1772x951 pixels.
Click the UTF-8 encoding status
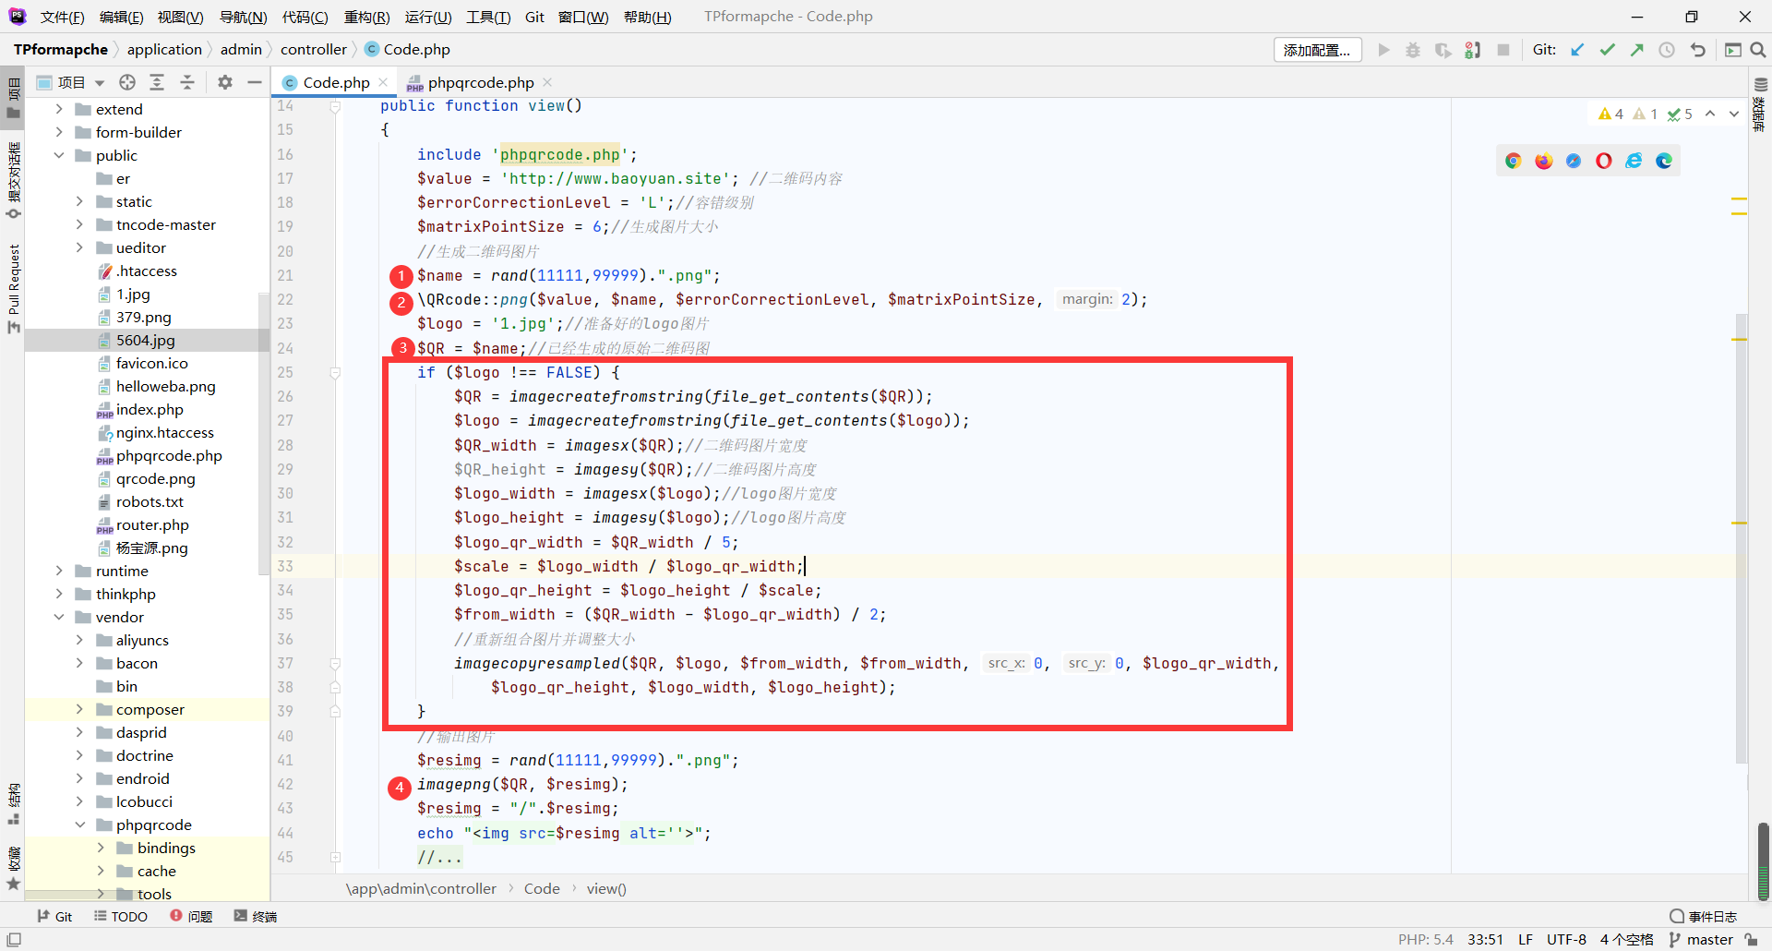coord(1566,939)
